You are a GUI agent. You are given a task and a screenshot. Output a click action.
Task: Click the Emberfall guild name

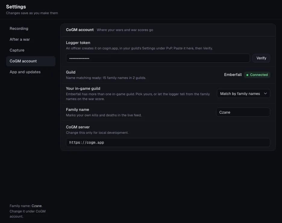pyautogui.click(x=233, y=75)
